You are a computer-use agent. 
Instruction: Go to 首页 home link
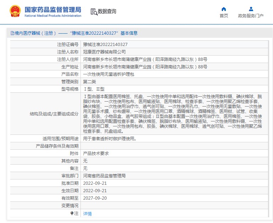(x=224, y=16)
